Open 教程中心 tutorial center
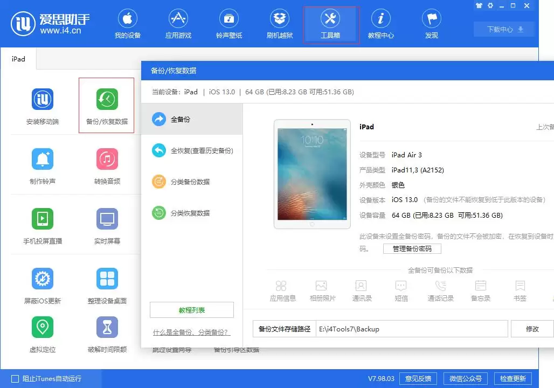 (381, 24)
